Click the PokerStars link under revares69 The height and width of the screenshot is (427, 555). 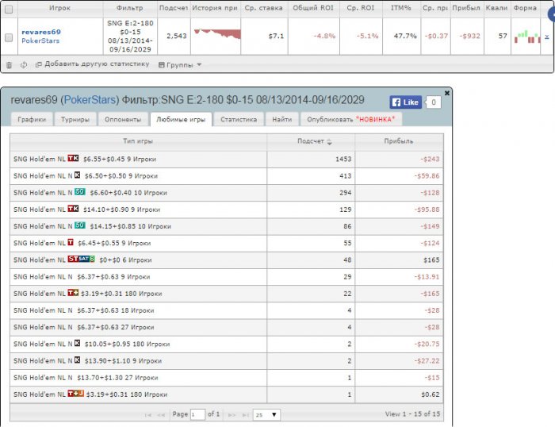[40, 40]
